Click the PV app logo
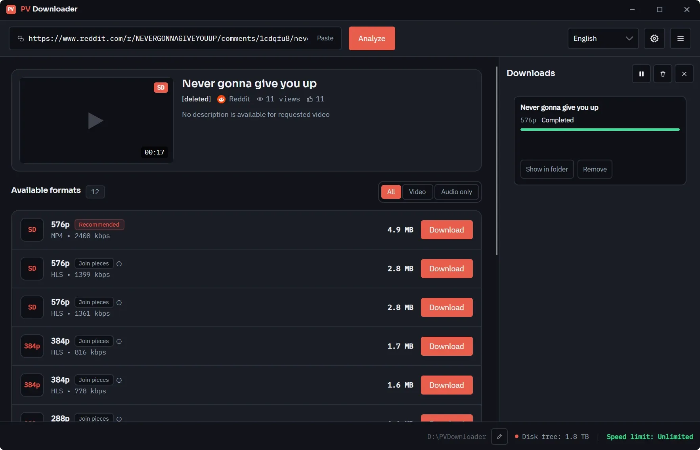The width and height of the screenshot is (700, 450). point(11,9)
